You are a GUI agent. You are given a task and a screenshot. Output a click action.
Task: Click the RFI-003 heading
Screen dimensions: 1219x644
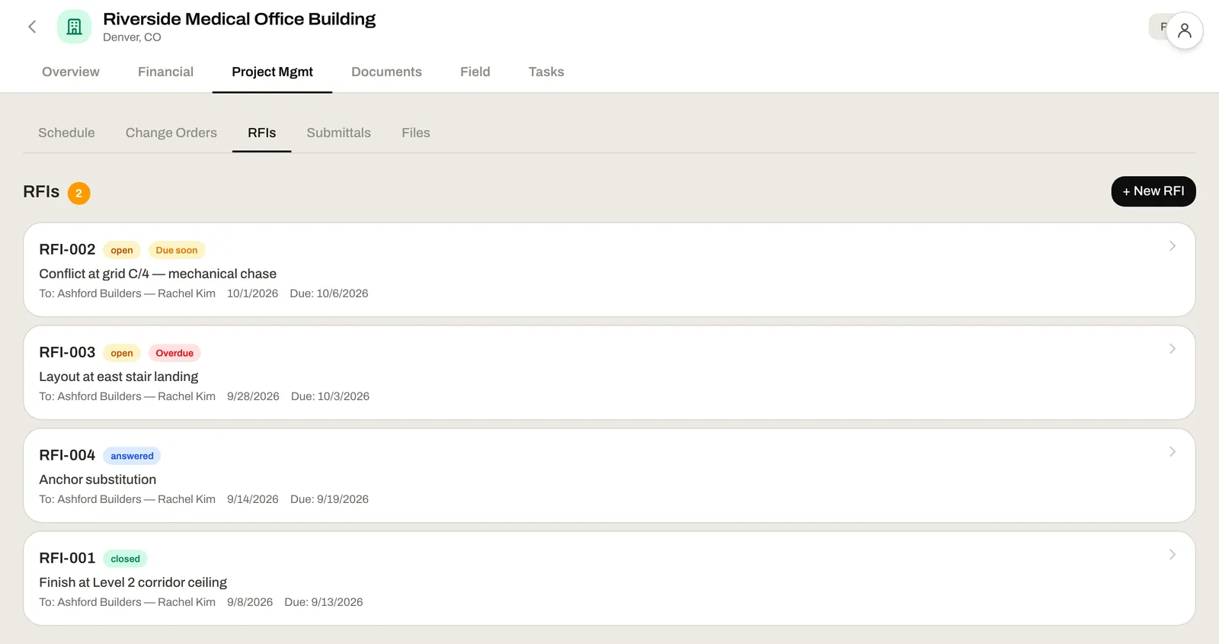pyautogui.click(x=67, y=352)
